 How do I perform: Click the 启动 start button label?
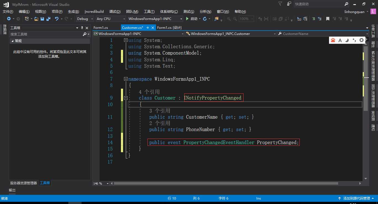click(194, 19)
